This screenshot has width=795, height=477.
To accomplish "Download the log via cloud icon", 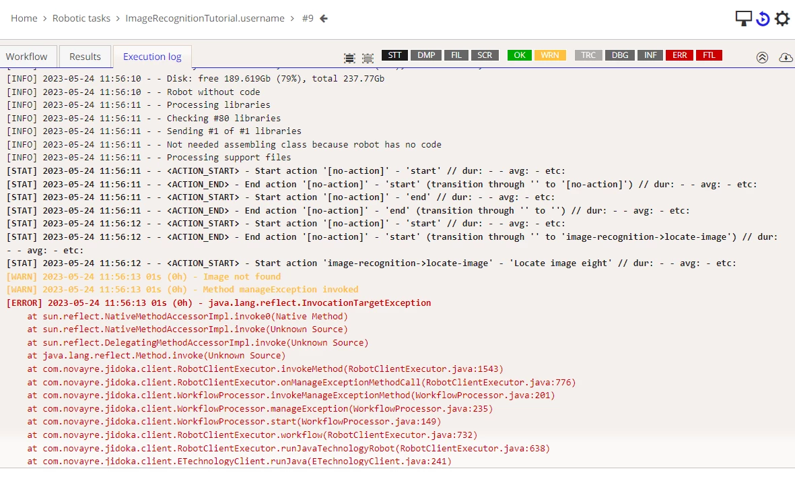I will pos(786,57).
